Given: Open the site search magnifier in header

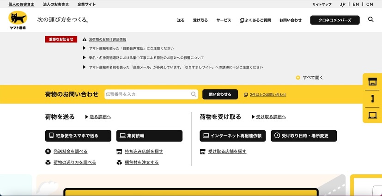Looking at the screenshot, I should tap(370, 19).
